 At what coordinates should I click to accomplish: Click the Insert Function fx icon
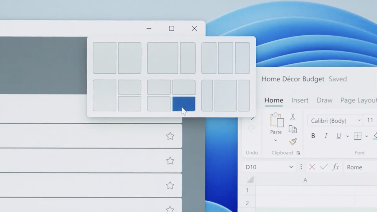click(336, 167)
